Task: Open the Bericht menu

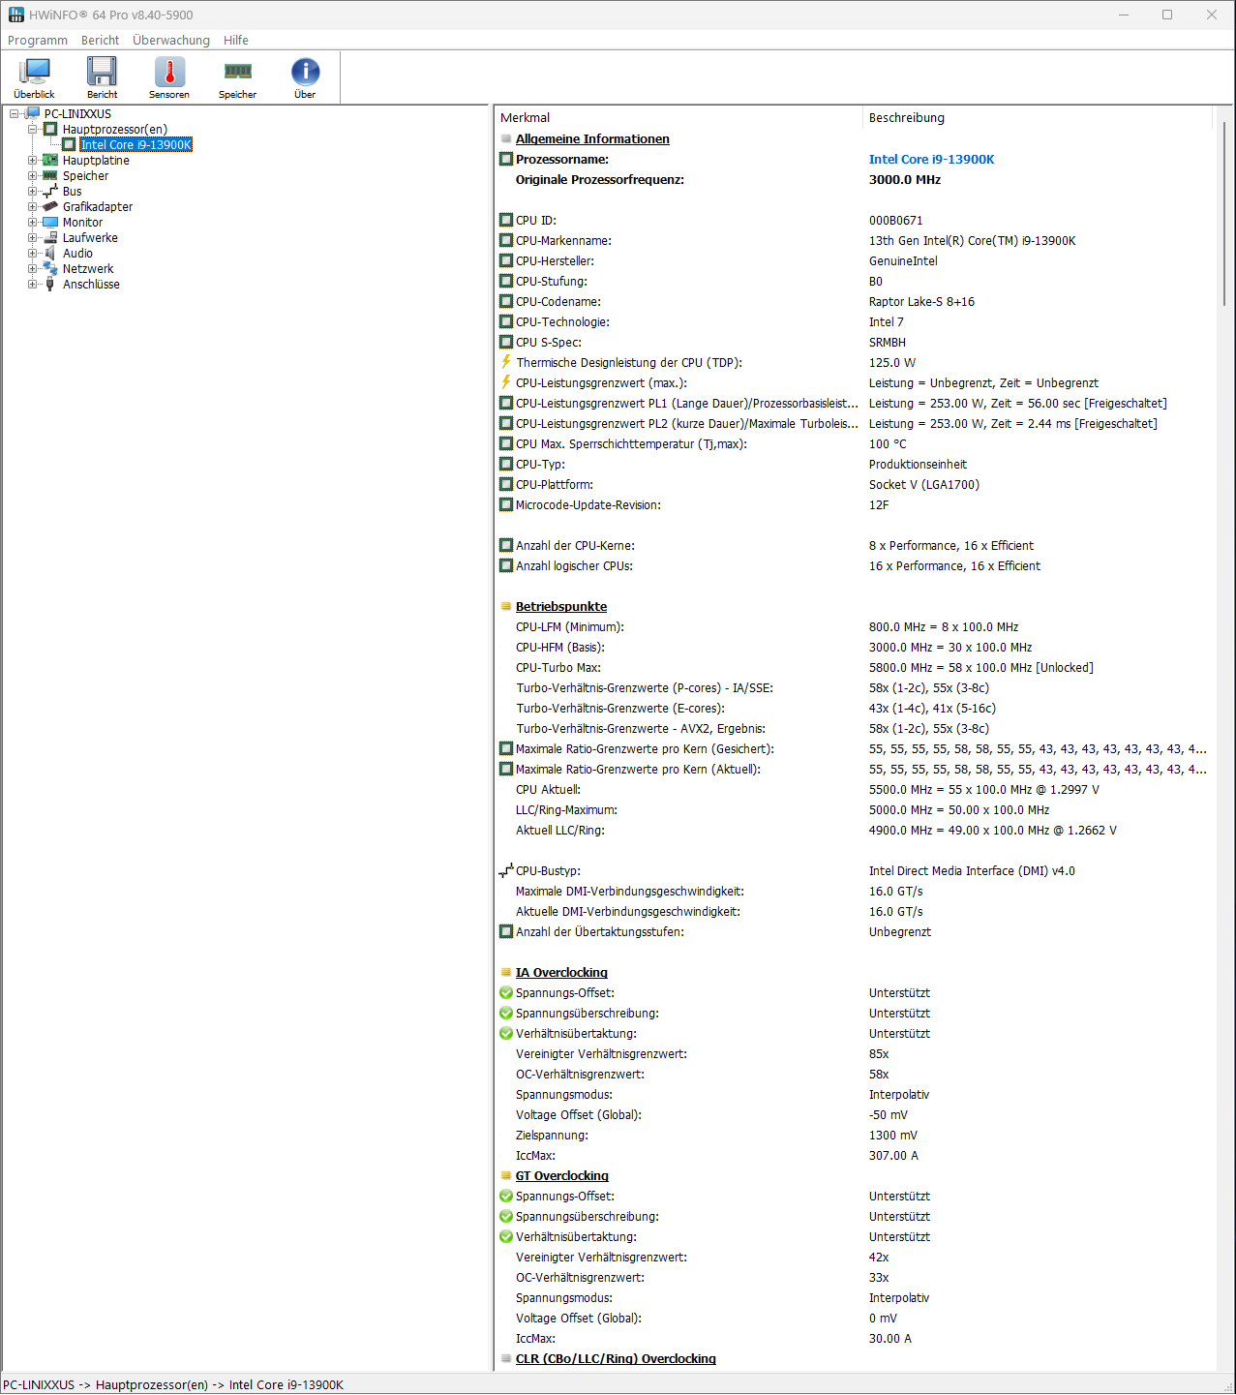Action: click(x=101, y=40)
